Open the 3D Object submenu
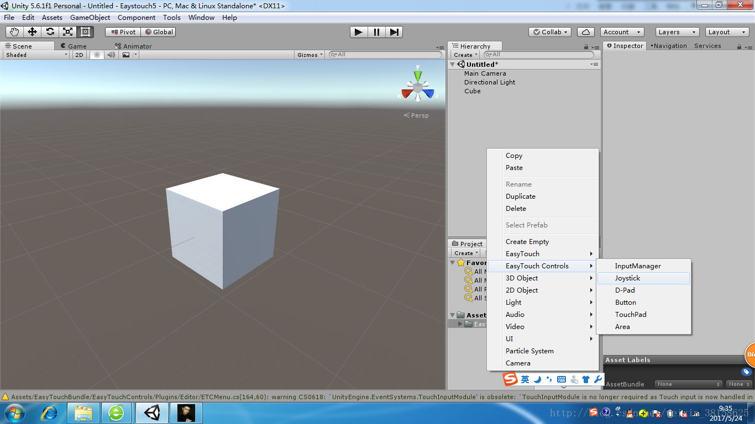 543,278
